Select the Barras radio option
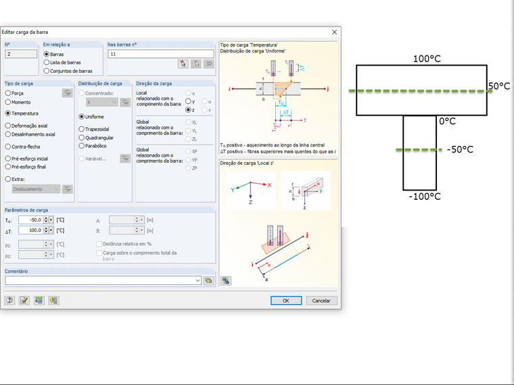The height and width of the screenshot is (385, 514). [x=46, y=54]
